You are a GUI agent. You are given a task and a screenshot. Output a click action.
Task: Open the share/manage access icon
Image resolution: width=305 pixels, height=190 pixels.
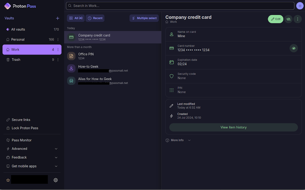click(288, 19)
